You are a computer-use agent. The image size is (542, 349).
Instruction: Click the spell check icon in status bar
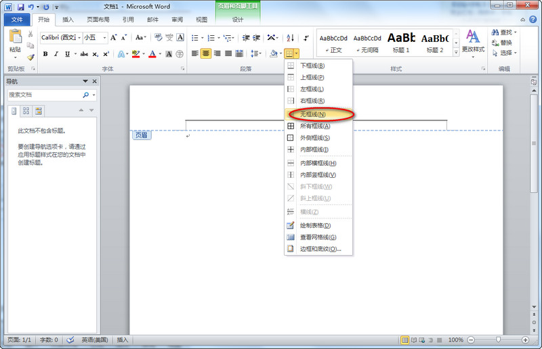(x=71, y=340)
